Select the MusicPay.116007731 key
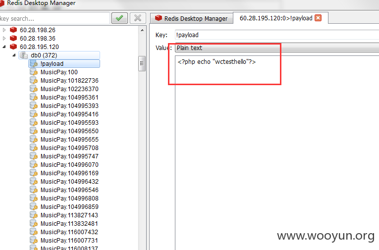This screenshot has width=379, height=250. click(69, 241)
